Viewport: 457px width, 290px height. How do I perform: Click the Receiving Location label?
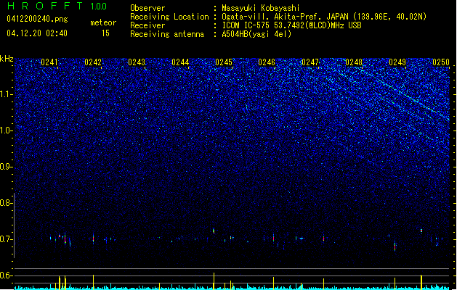[x=169, y=17]
